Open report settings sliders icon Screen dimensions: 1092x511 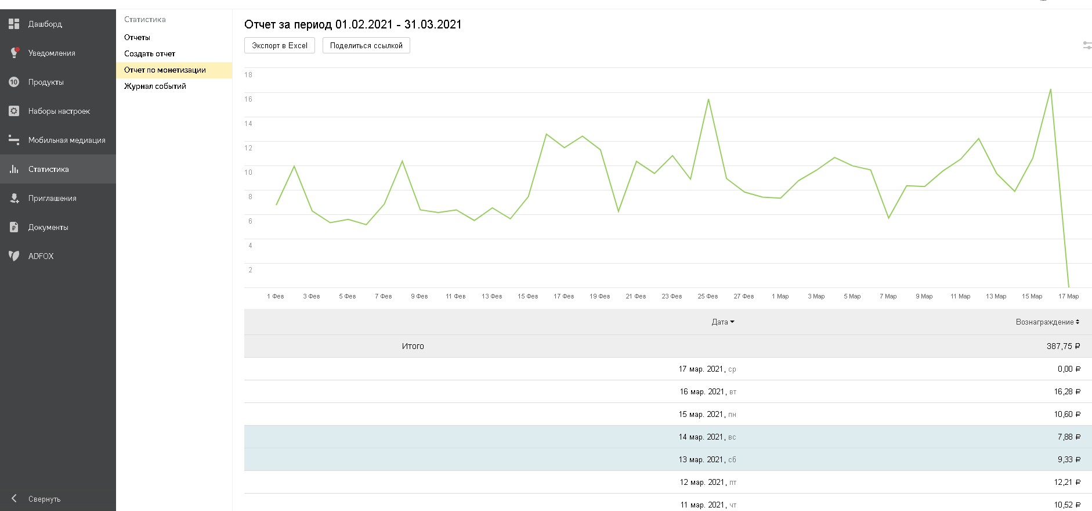1087,45
